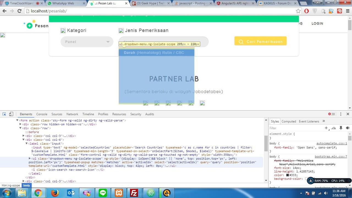Open bootstrap.min.css:7 source link
The image size is (352, 198).
(x=331, y=157)
